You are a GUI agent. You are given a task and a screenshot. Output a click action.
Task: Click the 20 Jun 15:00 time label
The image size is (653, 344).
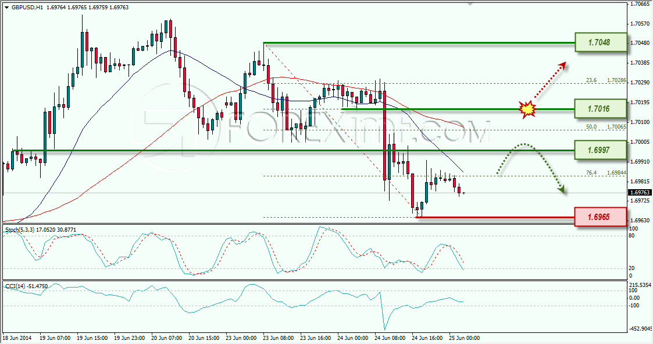[204, 338]
